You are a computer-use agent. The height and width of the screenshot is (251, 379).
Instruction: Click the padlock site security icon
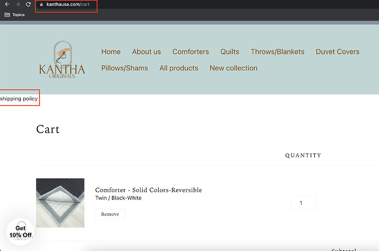pos(41,4)
